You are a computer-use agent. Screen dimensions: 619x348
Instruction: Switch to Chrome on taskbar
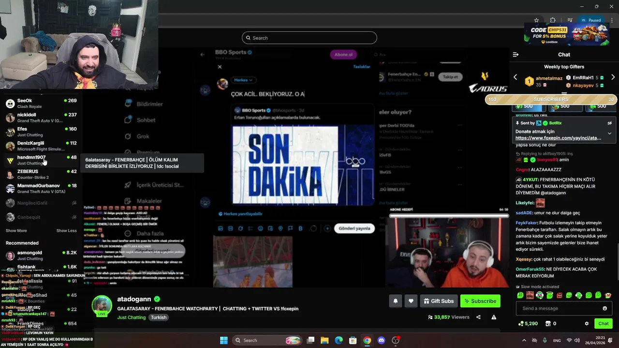click(367, 340)
